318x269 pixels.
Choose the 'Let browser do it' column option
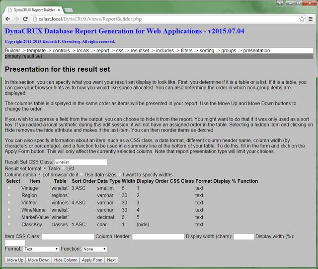(x=39, y=174)
